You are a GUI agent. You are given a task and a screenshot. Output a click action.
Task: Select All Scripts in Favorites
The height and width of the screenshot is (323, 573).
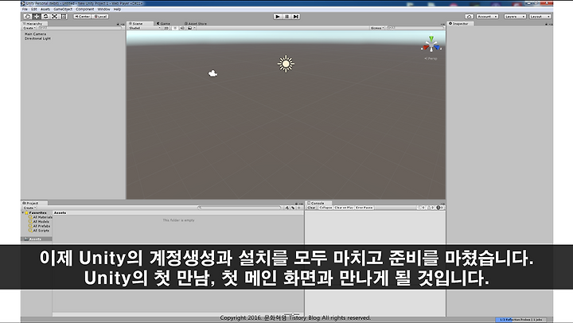click(38, 231)
